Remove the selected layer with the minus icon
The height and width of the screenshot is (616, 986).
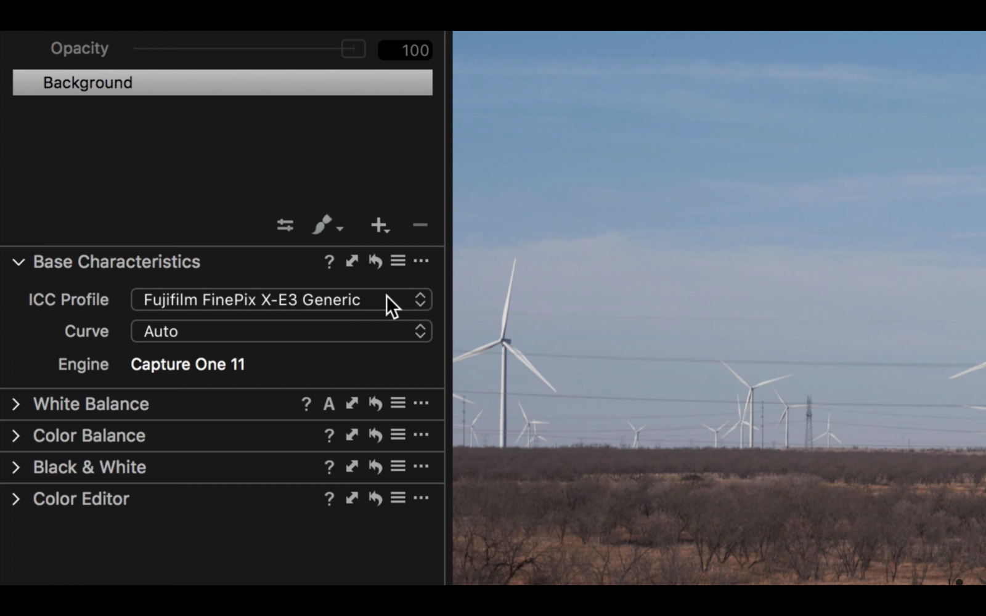(420, 225)
